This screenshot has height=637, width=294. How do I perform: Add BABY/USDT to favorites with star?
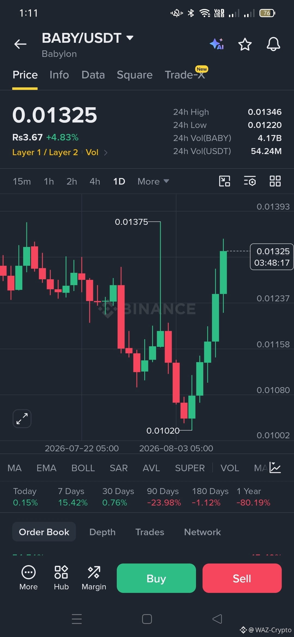pyautogui.click(x=245, y=44)
